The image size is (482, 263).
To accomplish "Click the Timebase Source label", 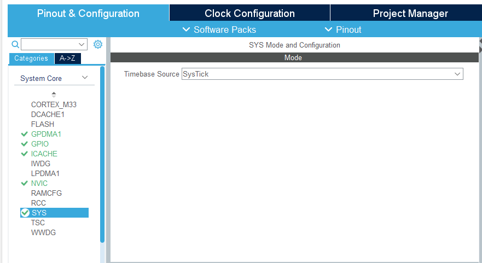I will 152,74.
